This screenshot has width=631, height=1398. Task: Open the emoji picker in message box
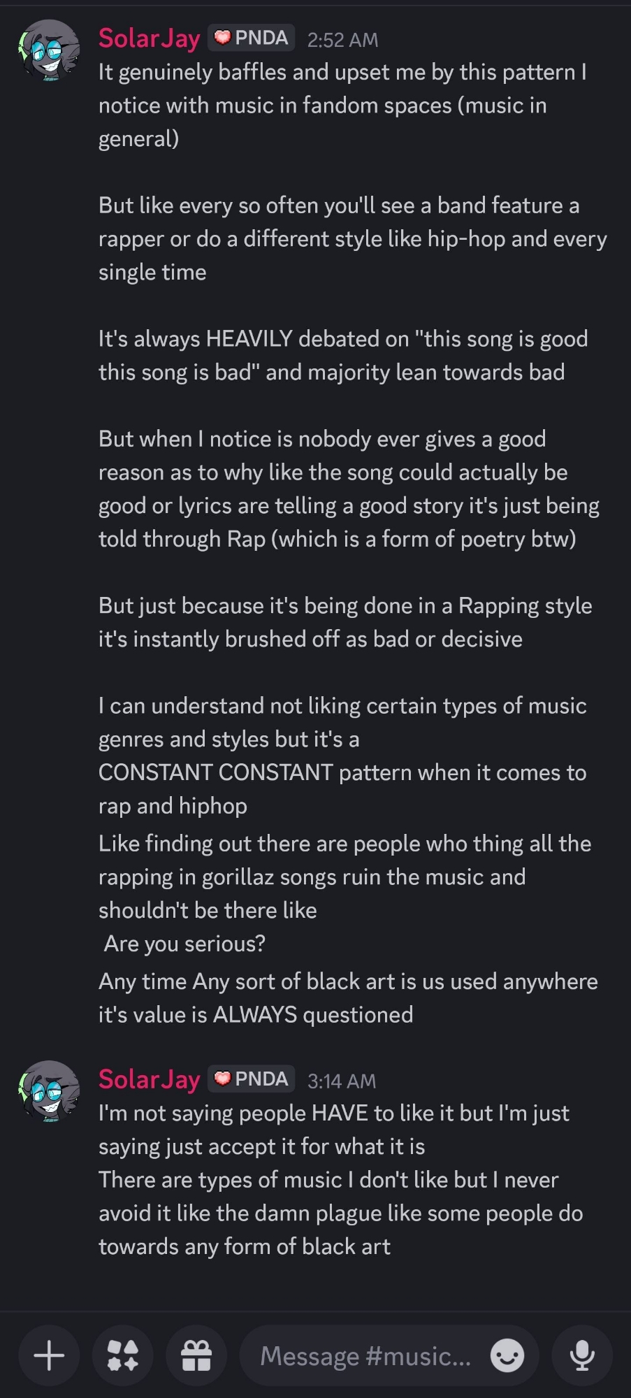coord(507,1356)
